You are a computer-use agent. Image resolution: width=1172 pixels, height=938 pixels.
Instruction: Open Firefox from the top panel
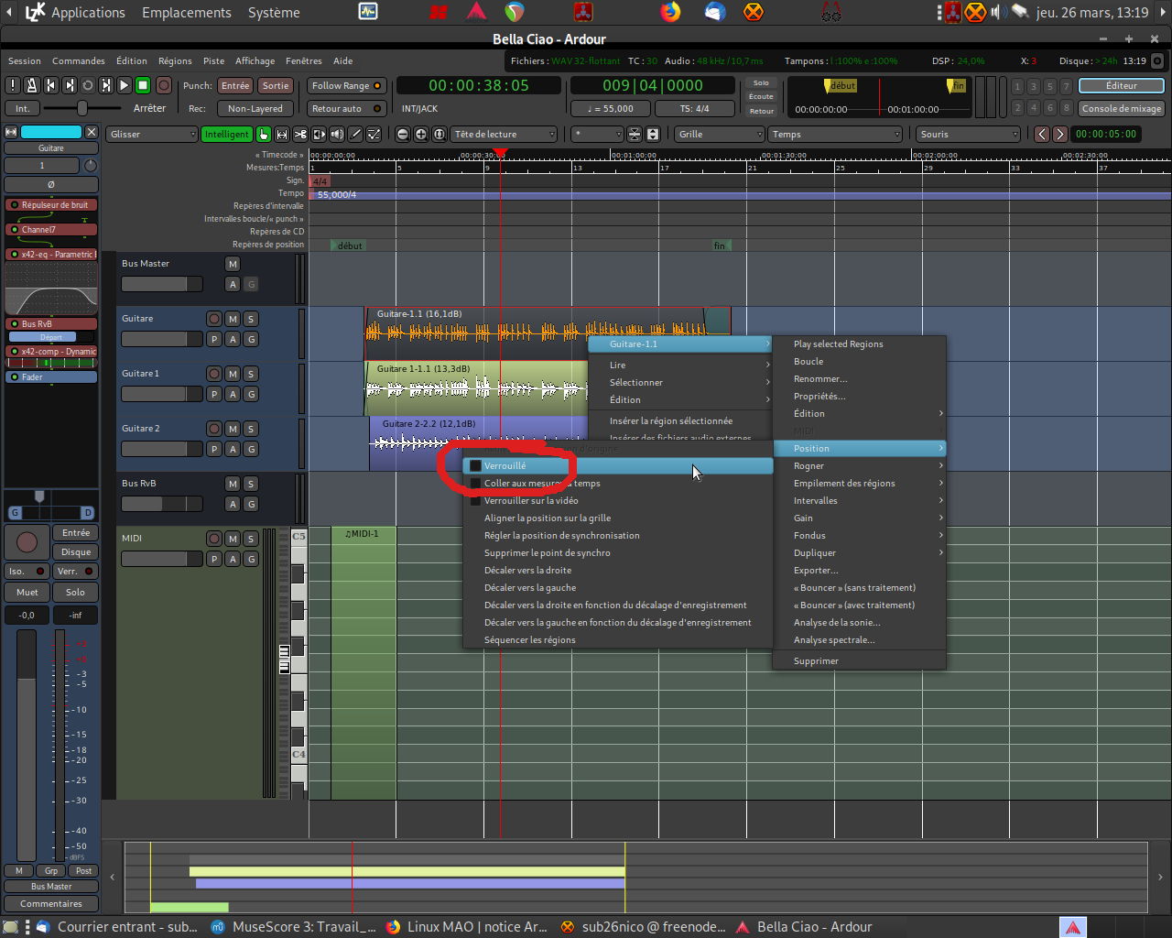pyautogui.click(x=671, y=12)
